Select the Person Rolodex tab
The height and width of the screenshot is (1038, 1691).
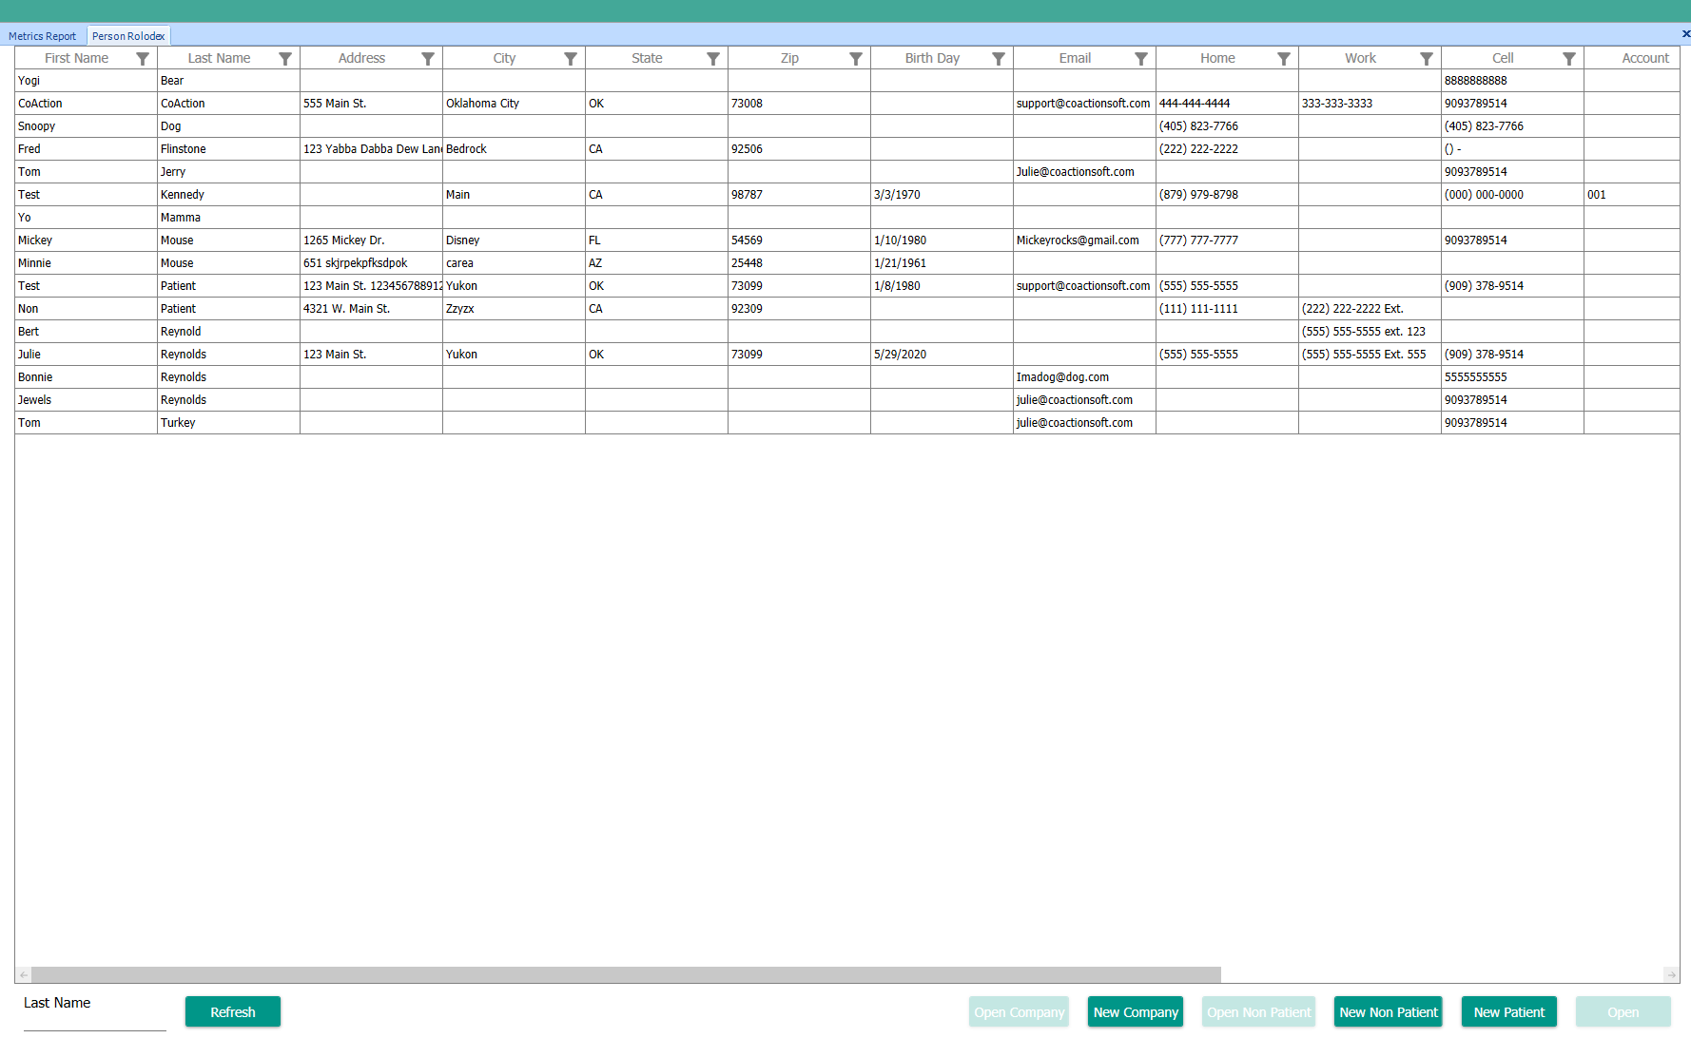point(128,36)
